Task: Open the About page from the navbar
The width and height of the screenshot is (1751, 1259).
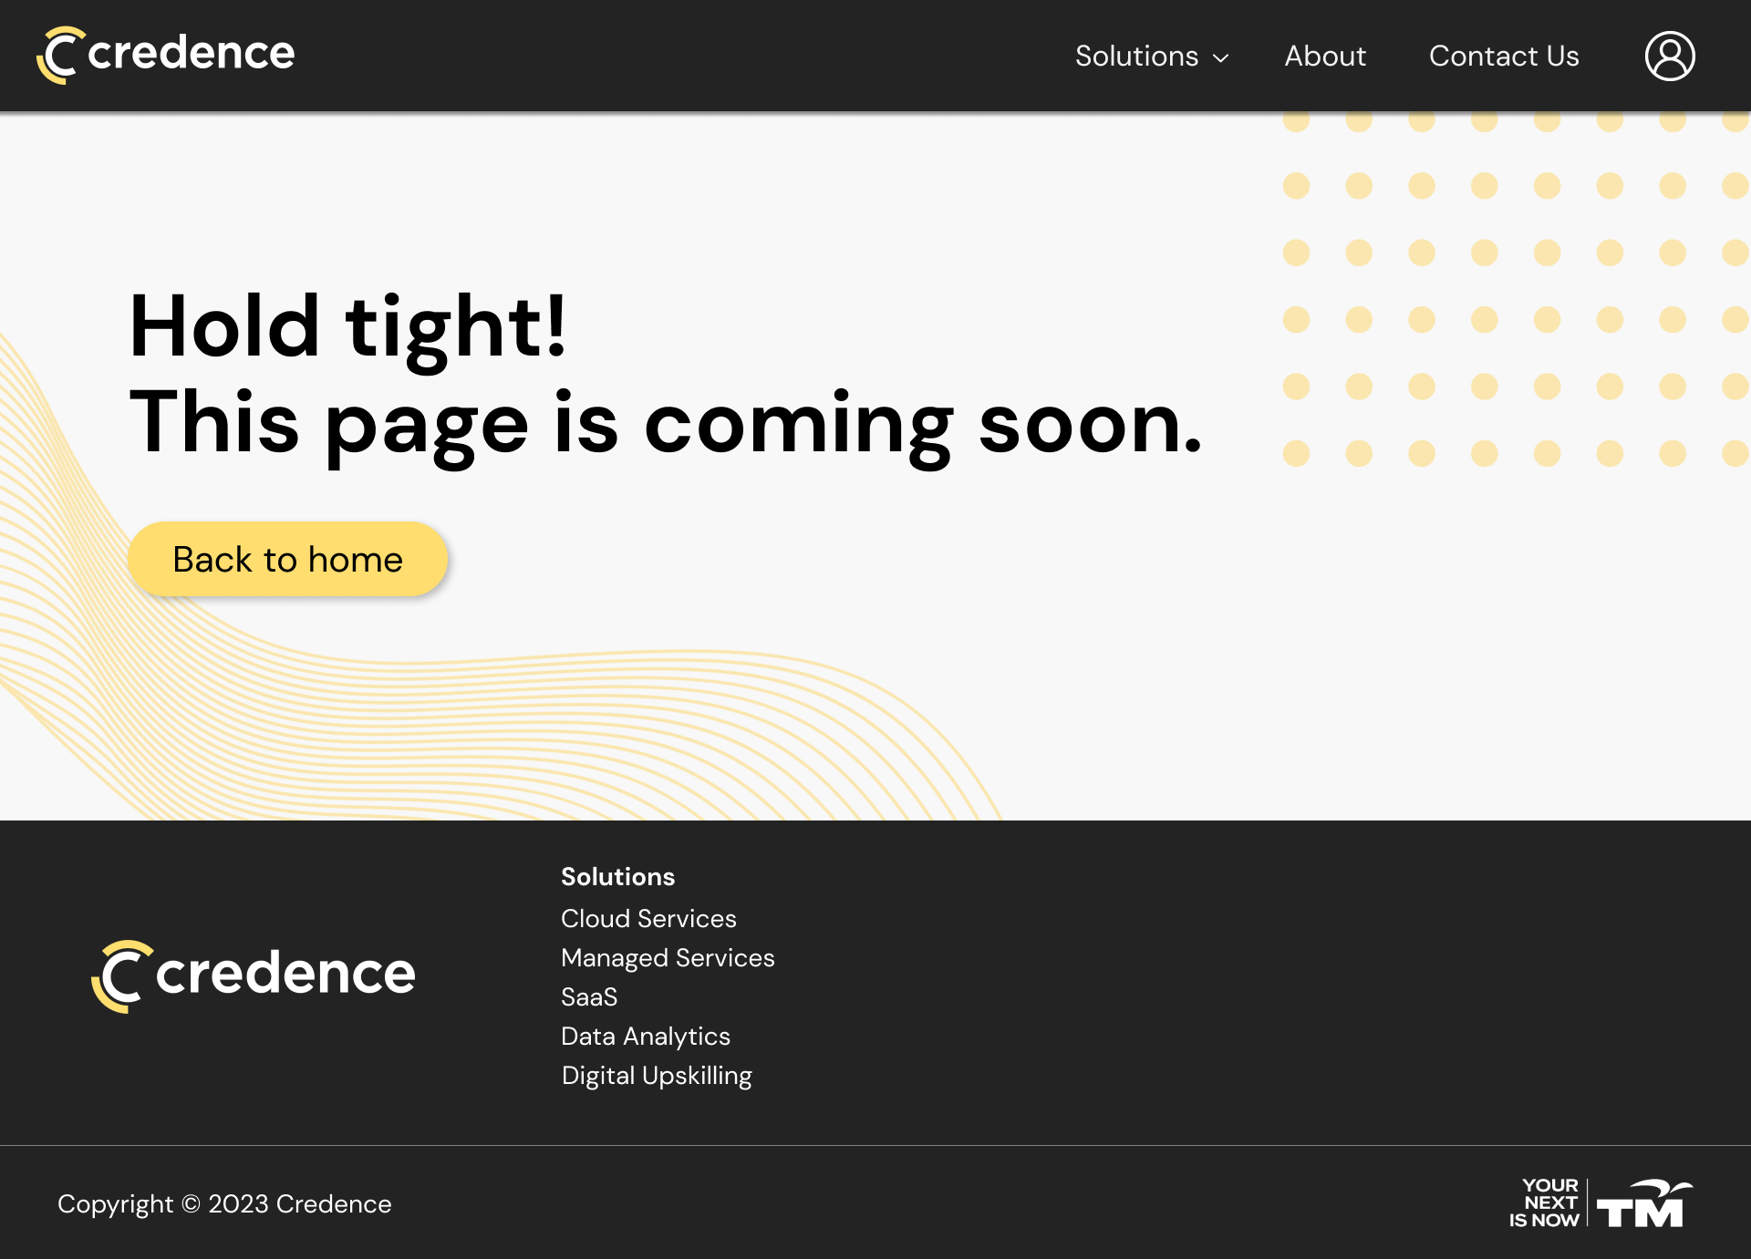Action: coord(1324,56)
